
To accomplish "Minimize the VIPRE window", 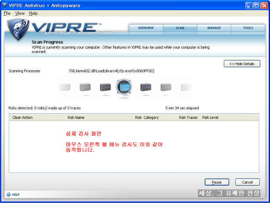I will coord(248,5).
